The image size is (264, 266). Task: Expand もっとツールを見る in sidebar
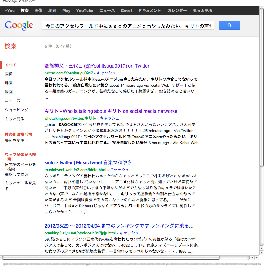point(20,186)
